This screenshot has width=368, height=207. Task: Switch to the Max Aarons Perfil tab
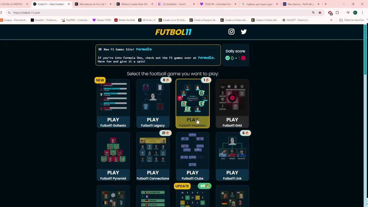pos(301,4)
